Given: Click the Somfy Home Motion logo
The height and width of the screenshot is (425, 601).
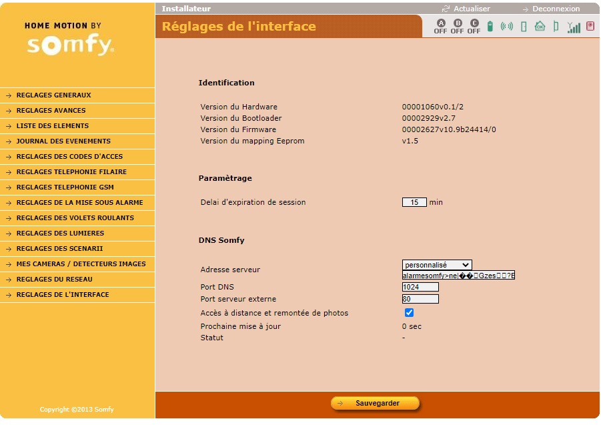Looking at the screenshot, I should click(x=70, y=39).
